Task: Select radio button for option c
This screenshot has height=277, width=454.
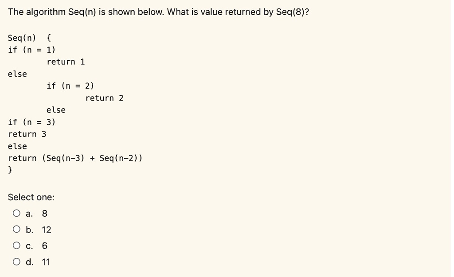Action: click(16, 246)
